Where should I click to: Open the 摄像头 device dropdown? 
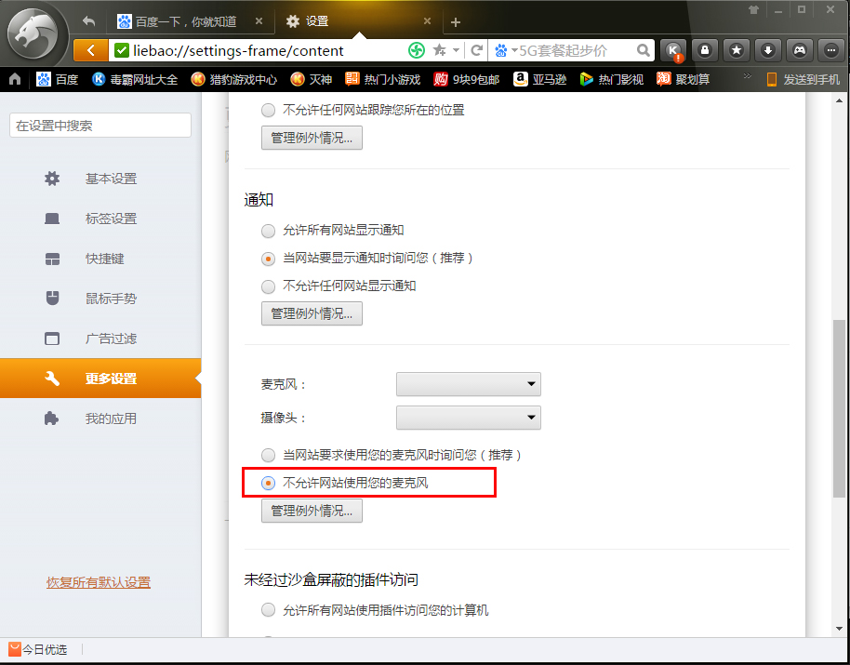pyautogui.click(x=468, y=417)
